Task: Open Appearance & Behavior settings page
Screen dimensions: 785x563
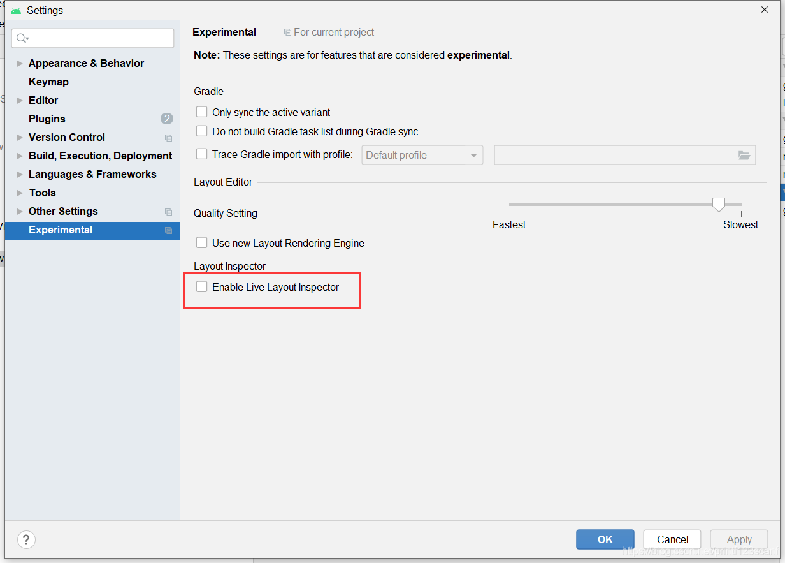Action: coord(86,63)
